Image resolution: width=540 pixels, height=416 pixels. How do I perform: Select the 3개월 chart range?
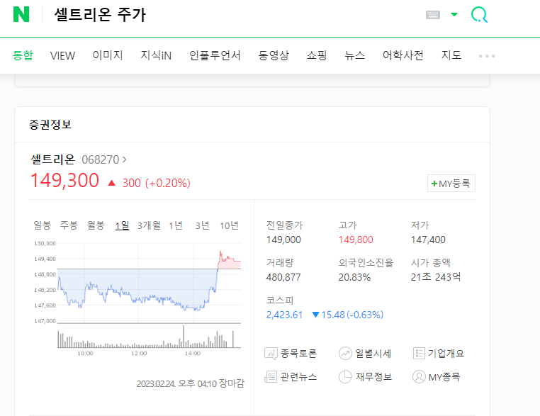tap(149, 225)
